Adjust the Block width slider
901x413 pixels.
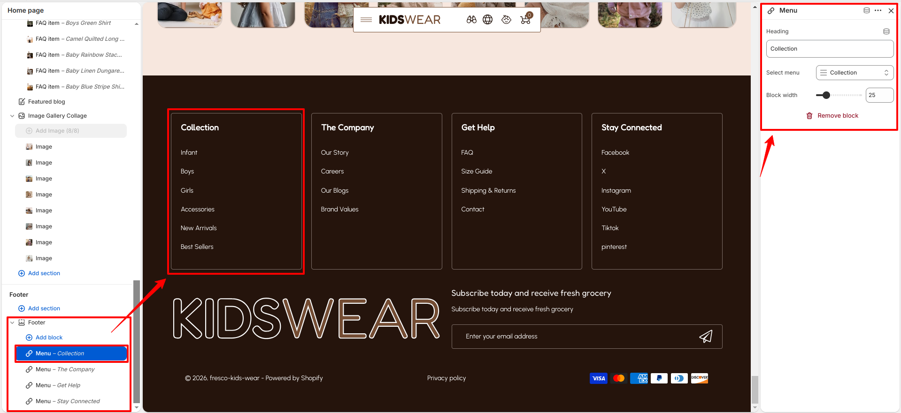pos(839,95)
